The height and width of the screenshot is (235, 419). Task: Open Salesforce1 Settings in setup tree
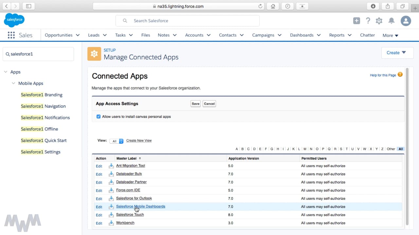(41, 152)
